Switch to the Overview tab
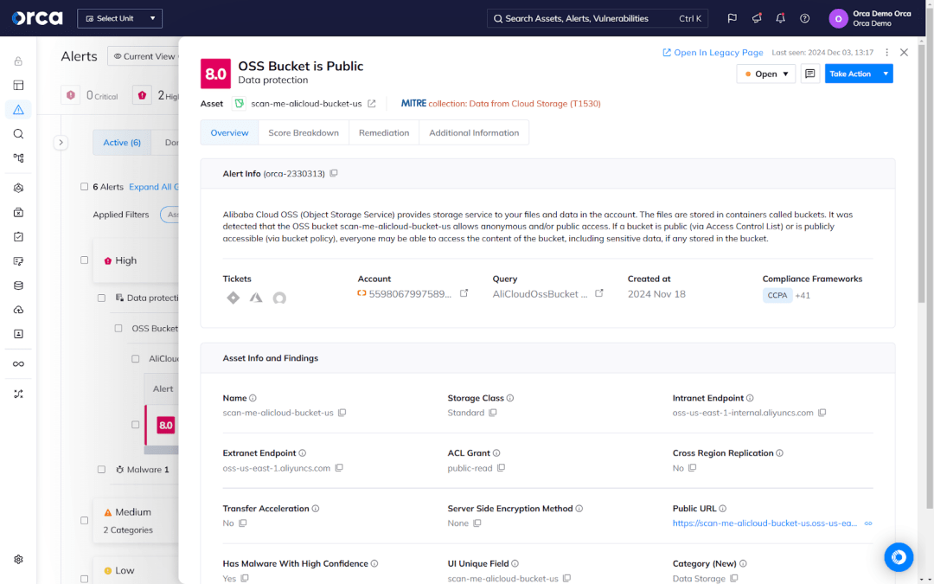The width and height of the screenshot is (934, 584). click(229, 133)
